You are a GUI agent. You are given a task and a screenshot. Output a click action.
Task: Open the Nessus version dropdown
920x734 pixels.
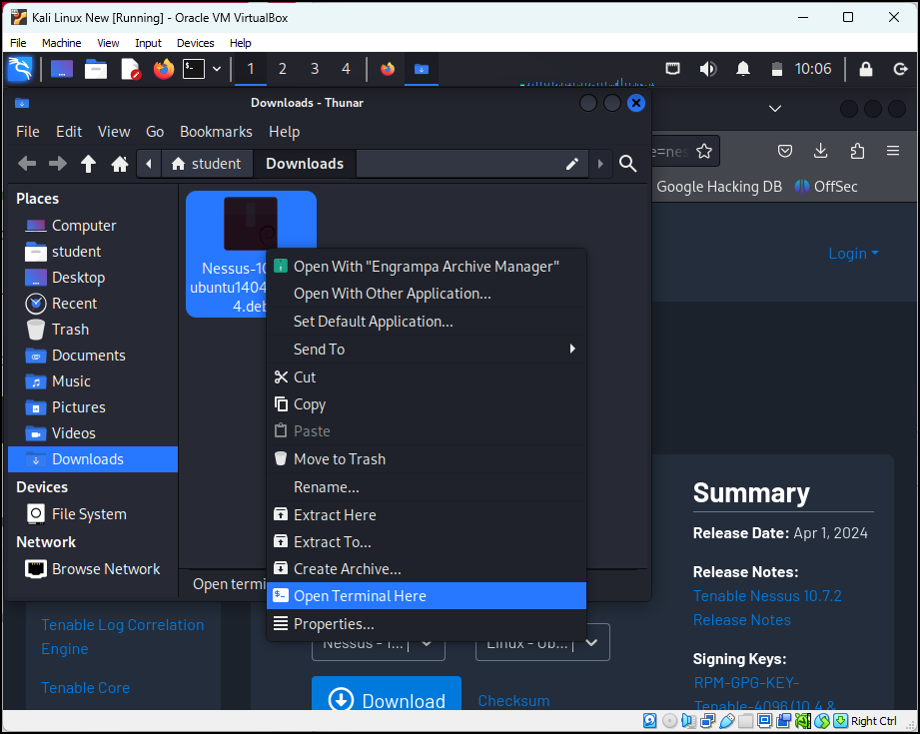point(379,644)
